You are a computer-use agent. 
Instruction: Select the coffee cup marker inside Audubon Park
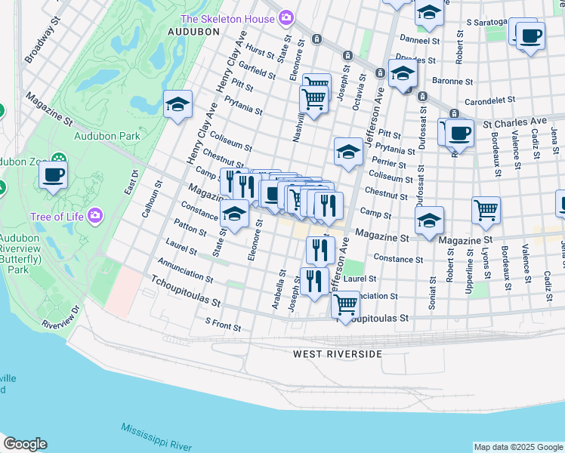coord(53,175)
